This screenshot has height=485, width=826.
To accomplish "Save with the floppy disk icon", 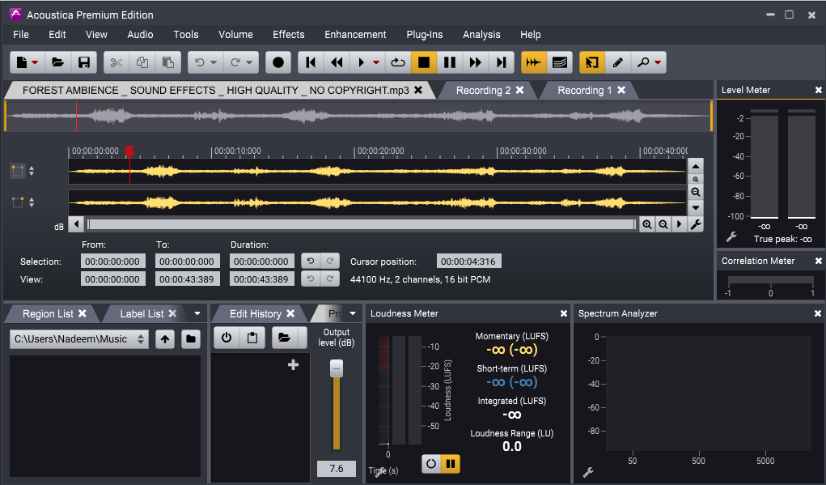I will pyautogui.click(x=84, y=62).
